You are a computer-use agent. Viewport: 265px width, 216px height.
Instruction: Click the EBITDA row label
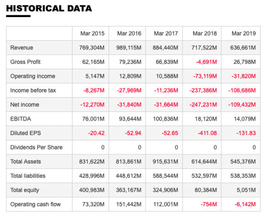(21, 119)
